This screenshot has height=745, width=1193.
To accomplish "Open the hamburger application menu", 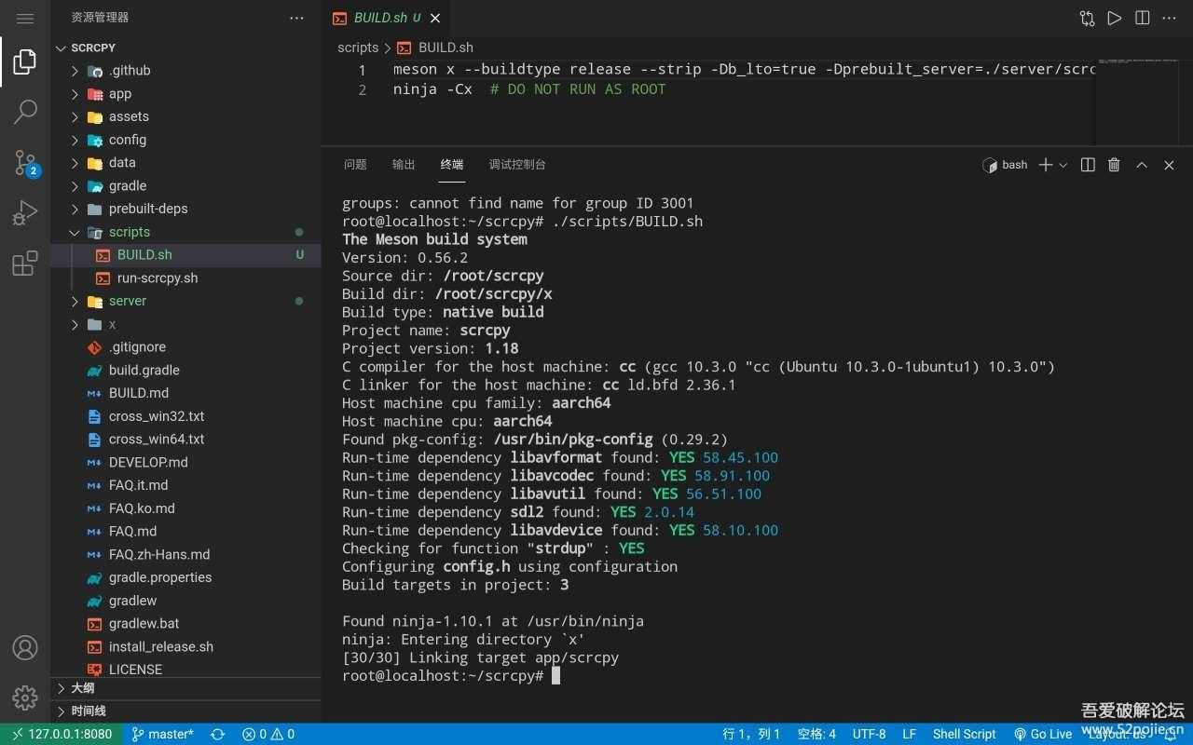I will click(25, 19).
